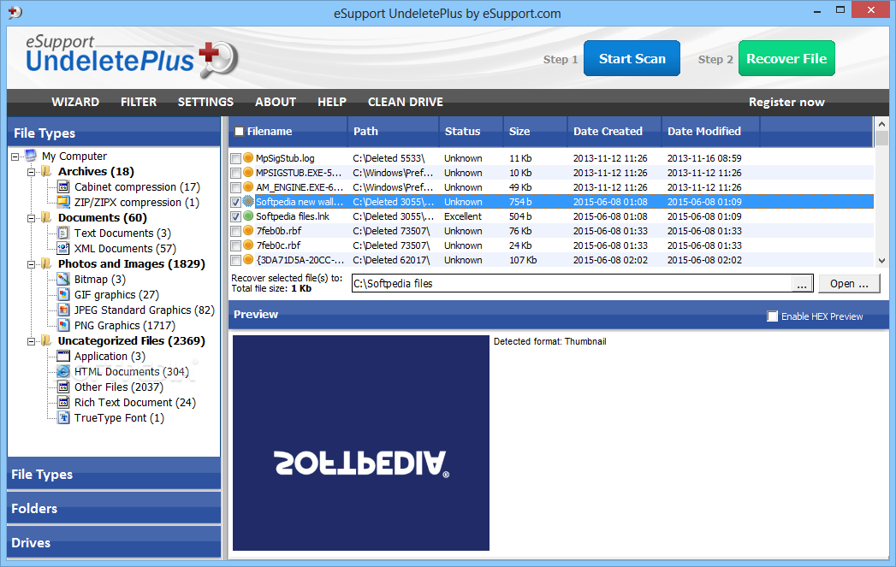Sort by the Date Created column header

tap(614, 132)
